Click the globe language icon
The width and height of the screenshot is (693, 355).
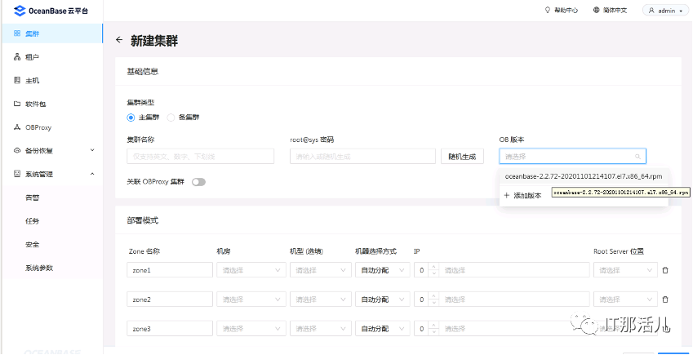(x=596, y=10)
